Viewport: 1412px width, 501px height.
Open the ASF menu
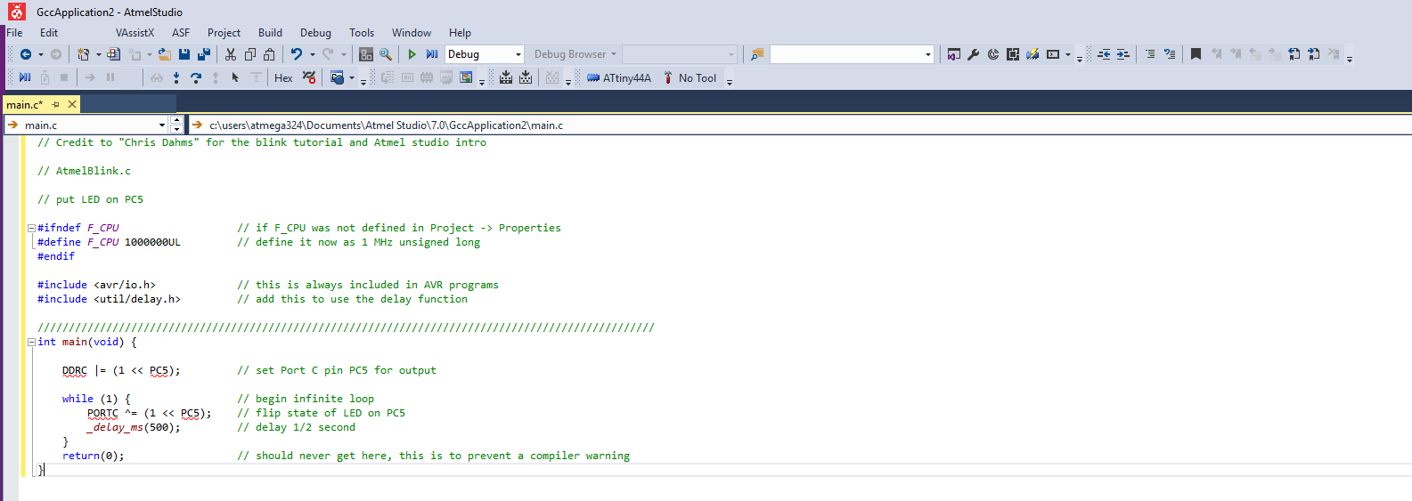(181, 33)
